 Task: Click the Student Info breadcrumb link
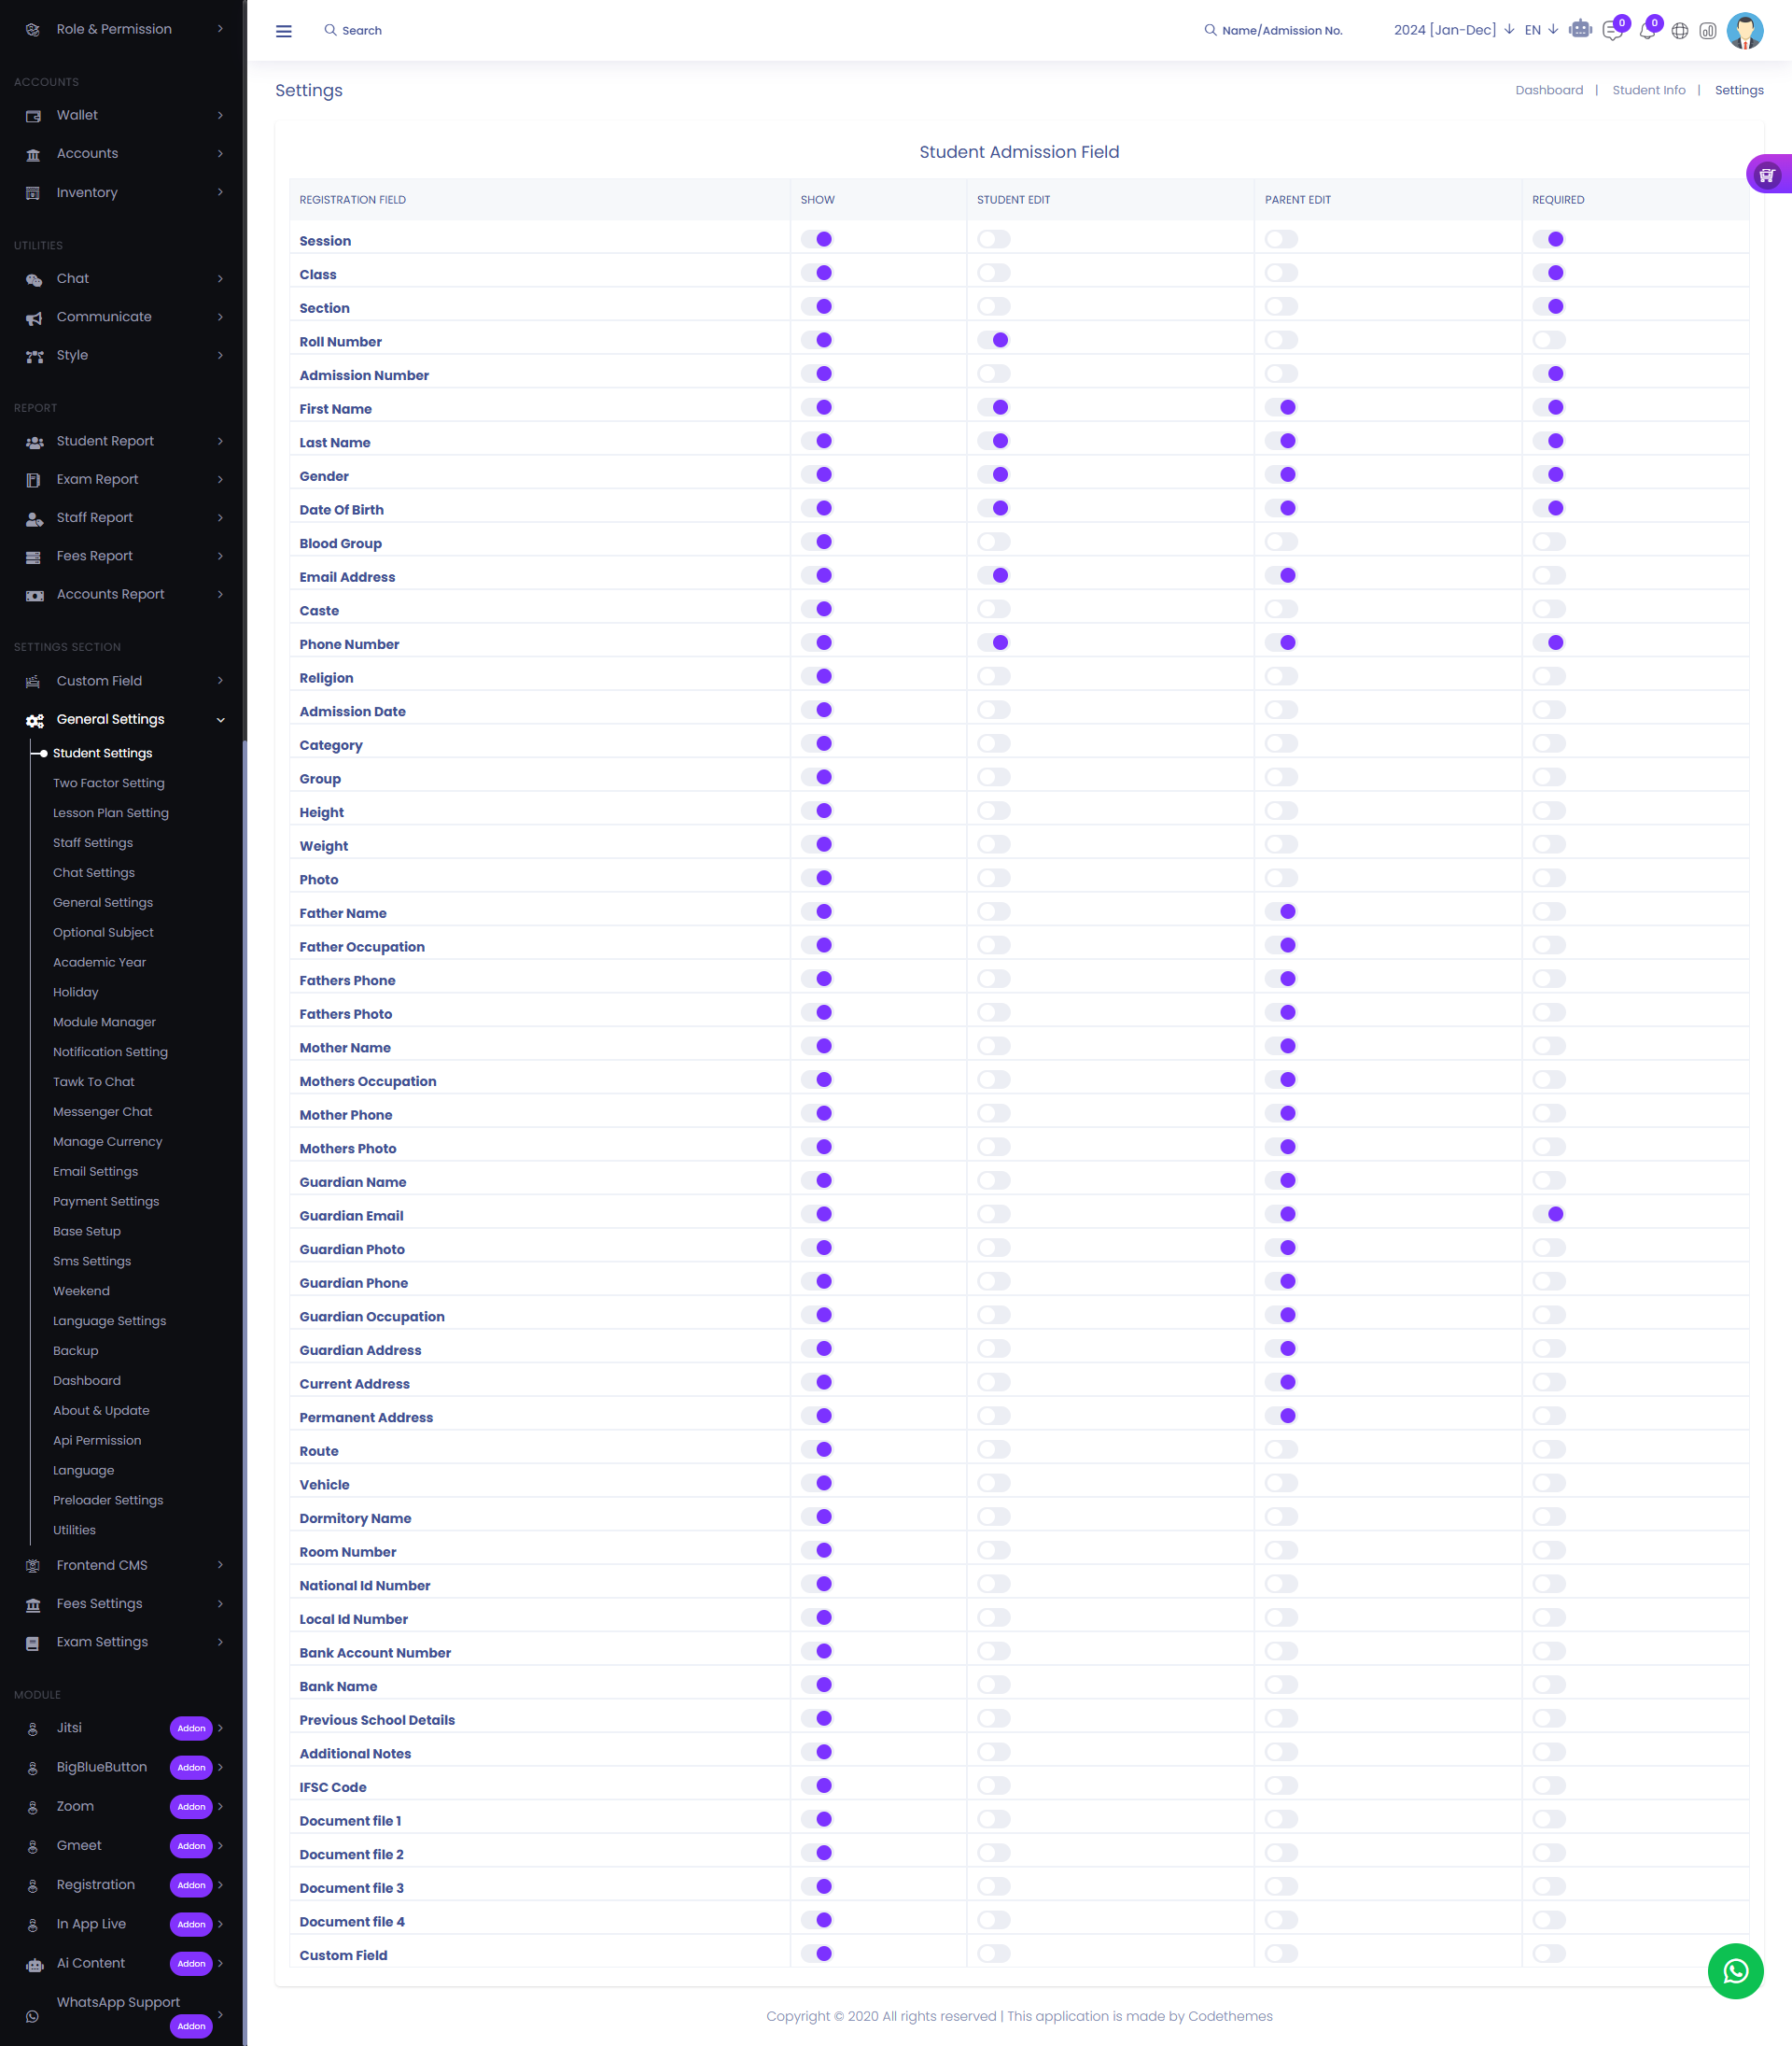coord(1648,90)
